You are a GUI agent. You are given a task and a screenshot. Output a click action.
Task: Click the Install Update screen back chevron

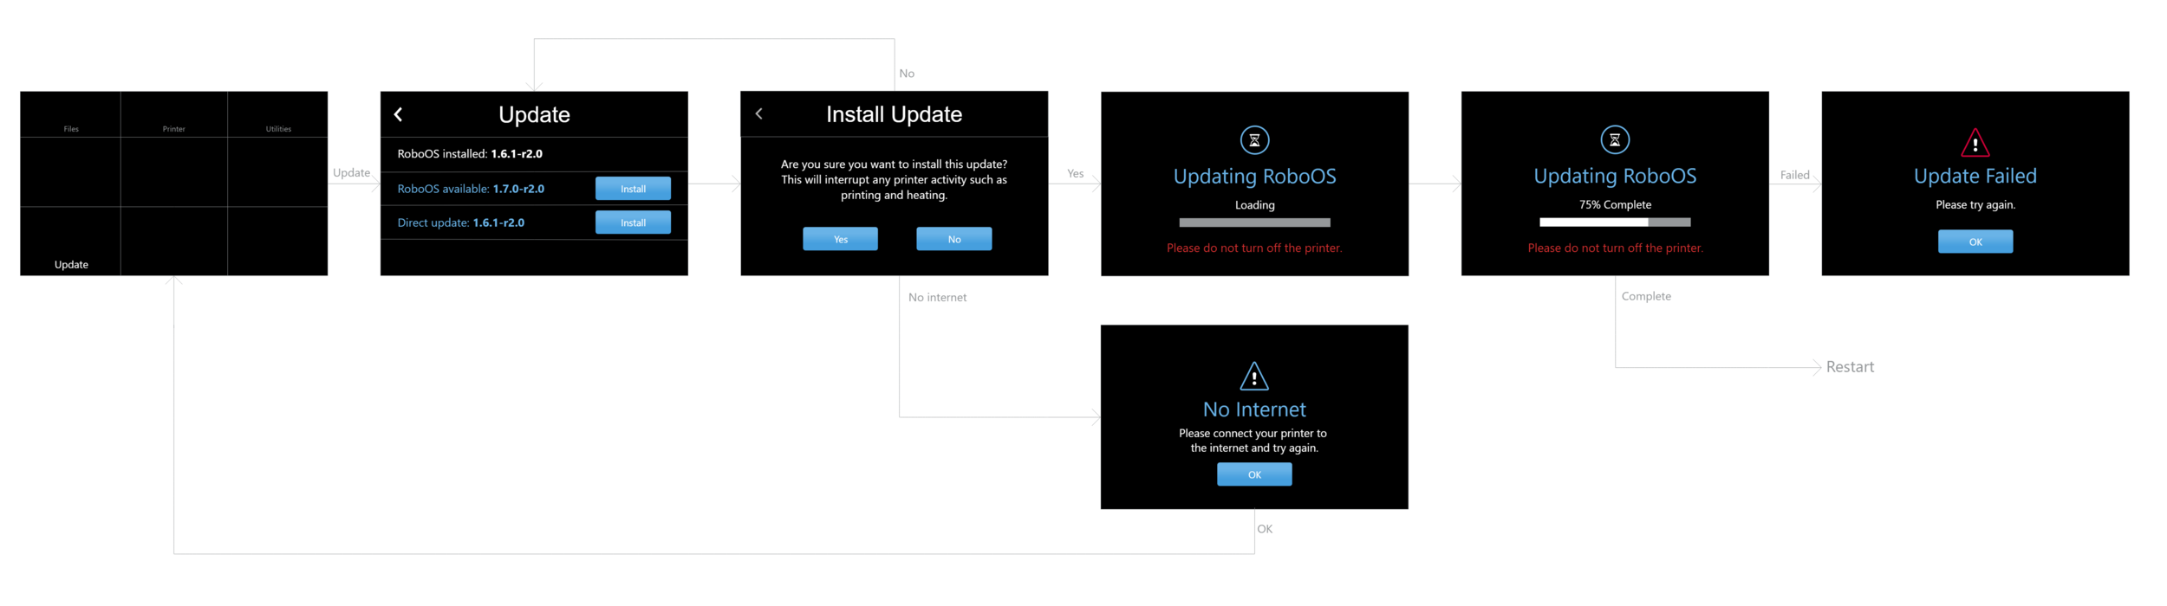coord(758,113)
